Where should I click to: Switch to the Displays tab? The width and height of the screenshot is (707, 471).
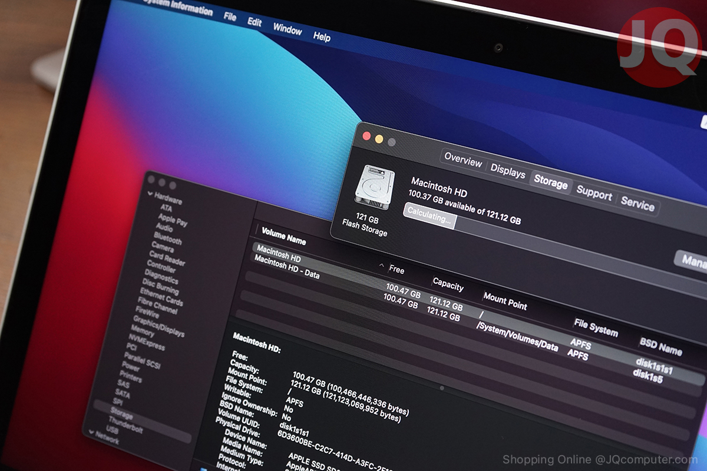[508, 171]
